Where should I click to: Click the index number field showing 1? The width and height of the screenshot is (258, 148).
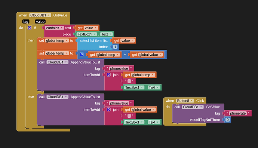(x=115, y=47)
